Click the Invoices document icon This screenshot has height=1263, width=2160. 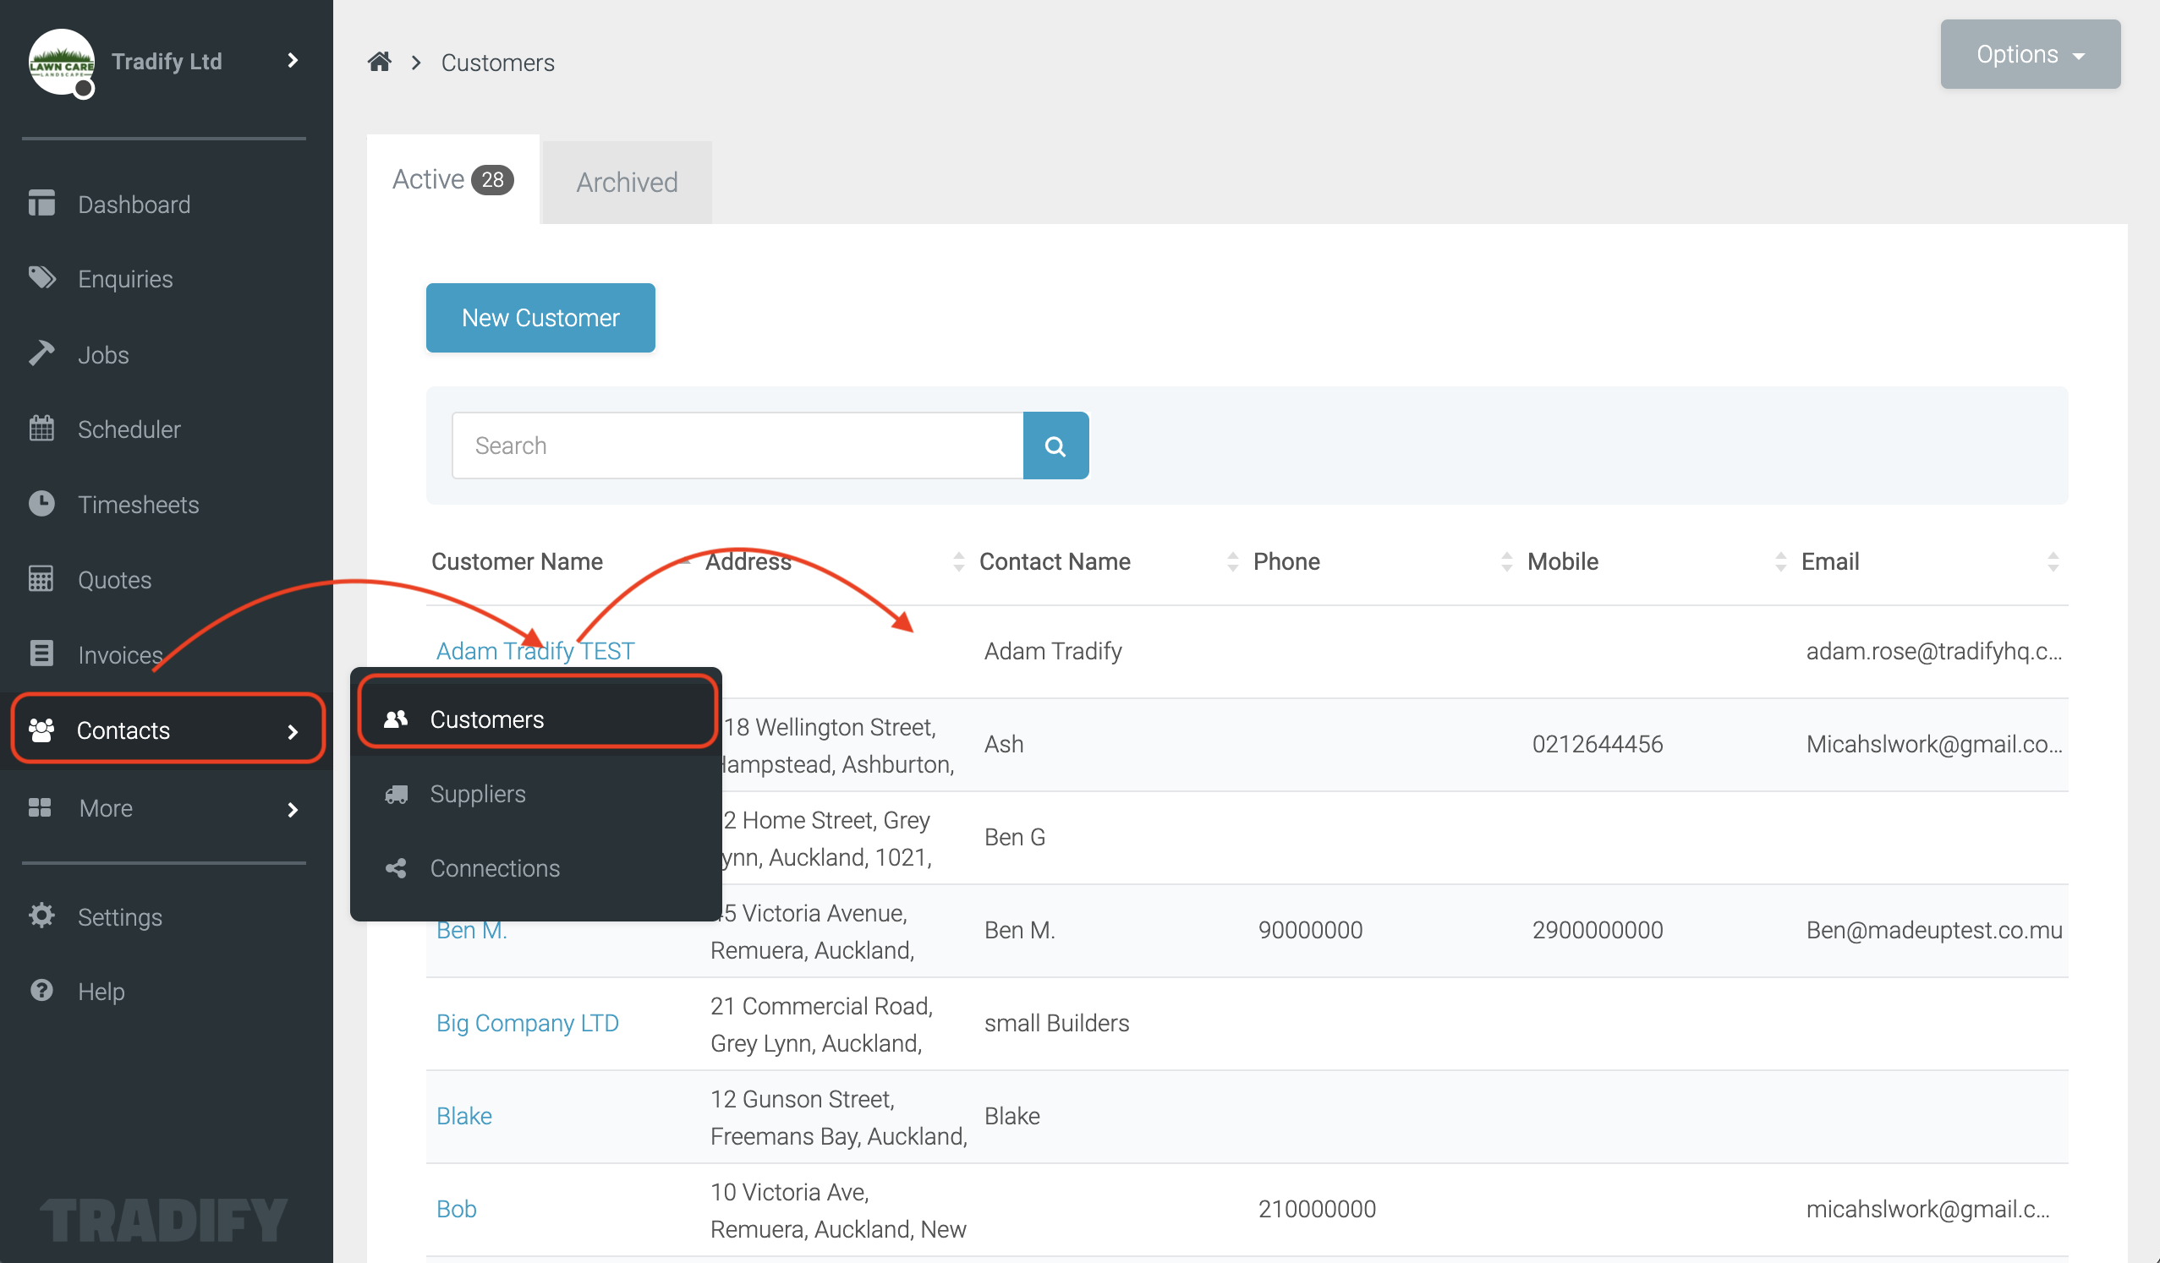(41, 653)
